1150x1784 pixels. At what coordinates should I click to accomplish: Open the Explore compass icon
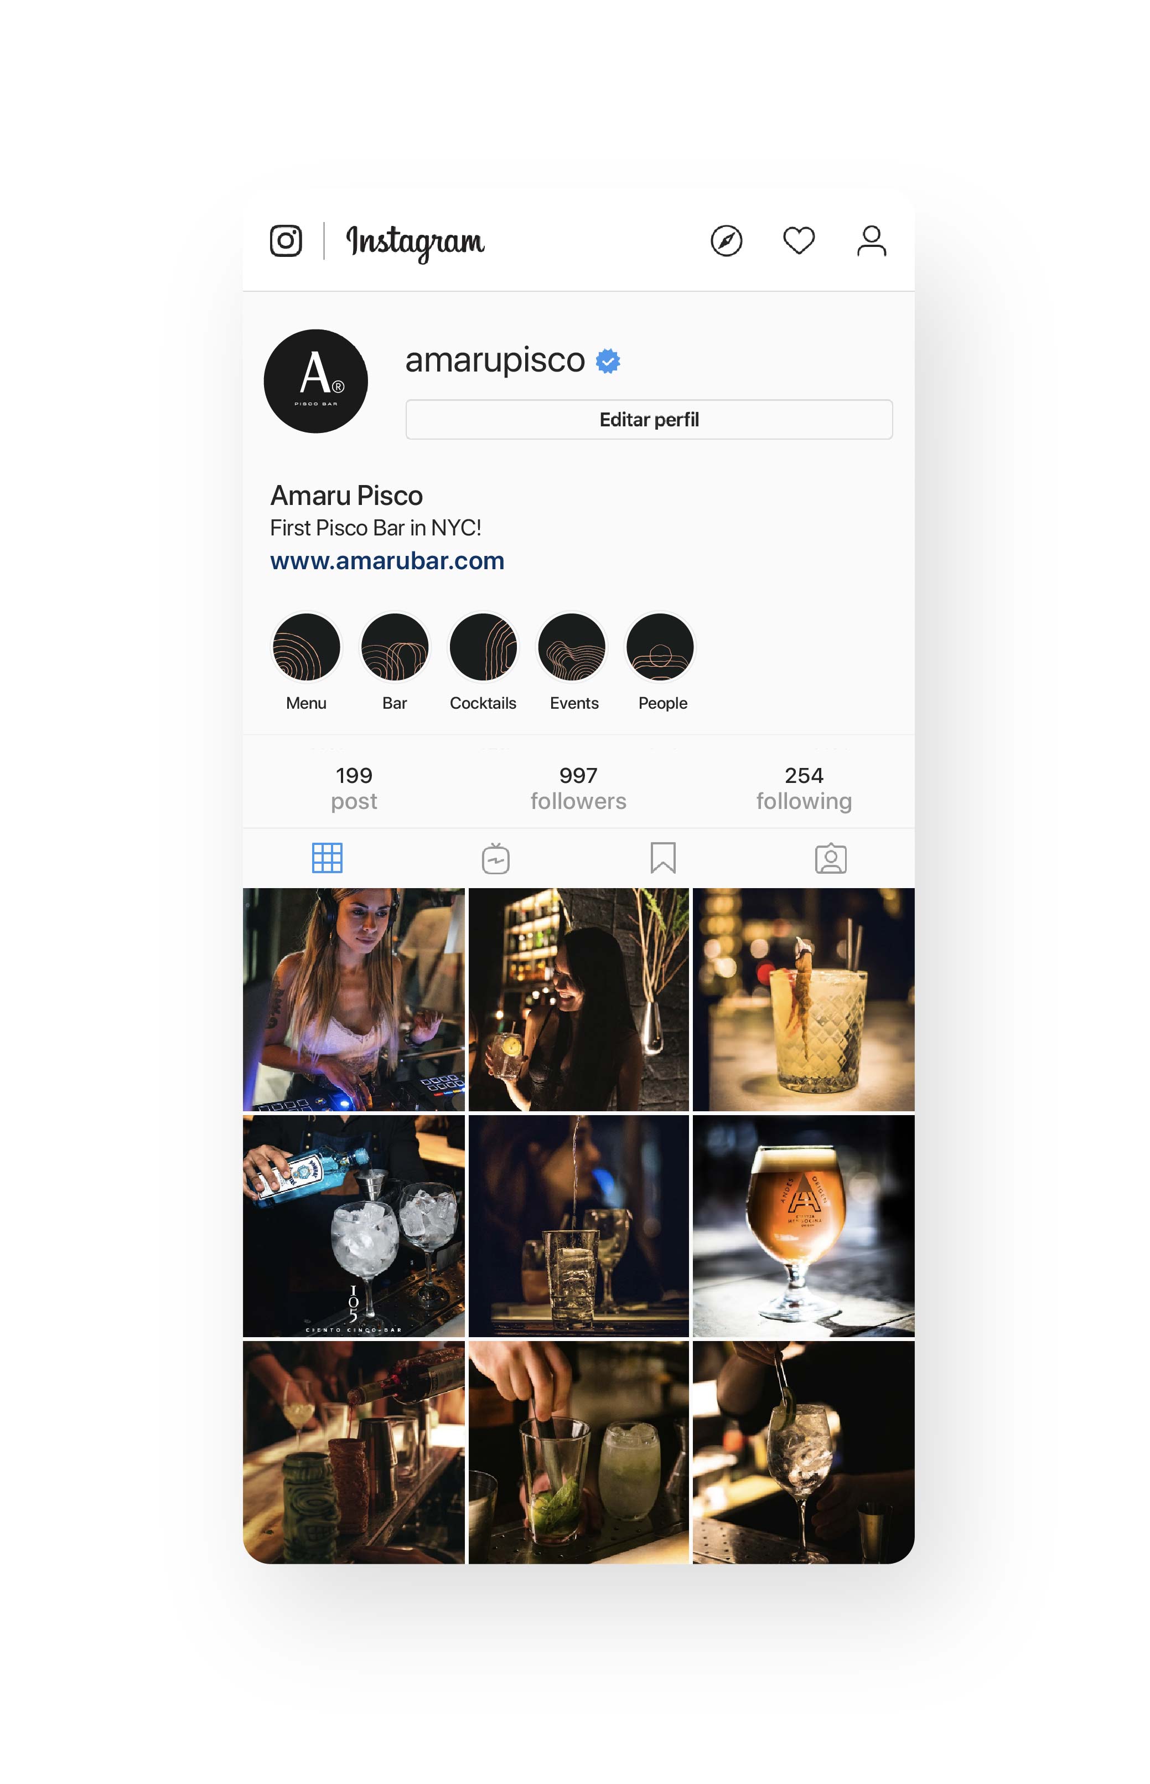726,240
